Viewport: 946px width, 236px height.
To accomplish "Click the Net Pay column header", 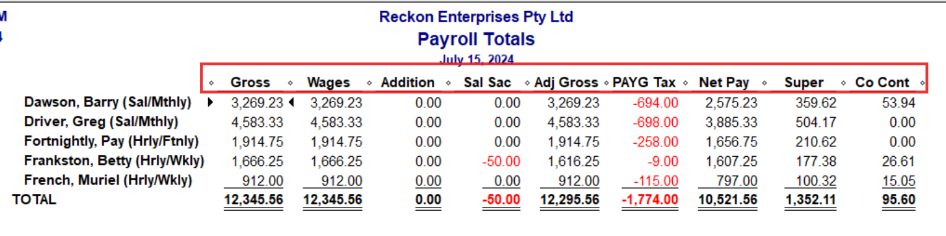I will click(724, 82).
